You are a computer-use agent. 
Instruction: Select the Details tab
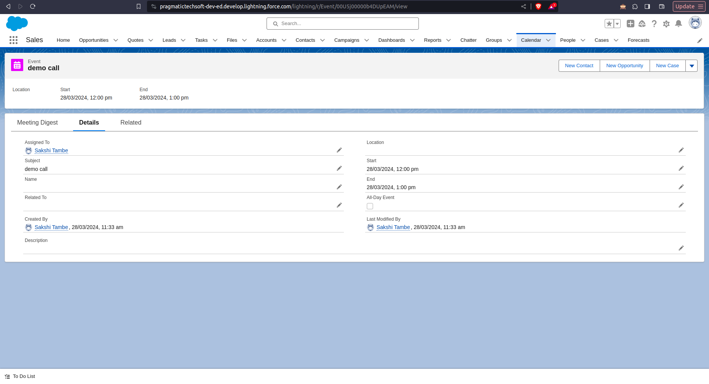(89, 122)
